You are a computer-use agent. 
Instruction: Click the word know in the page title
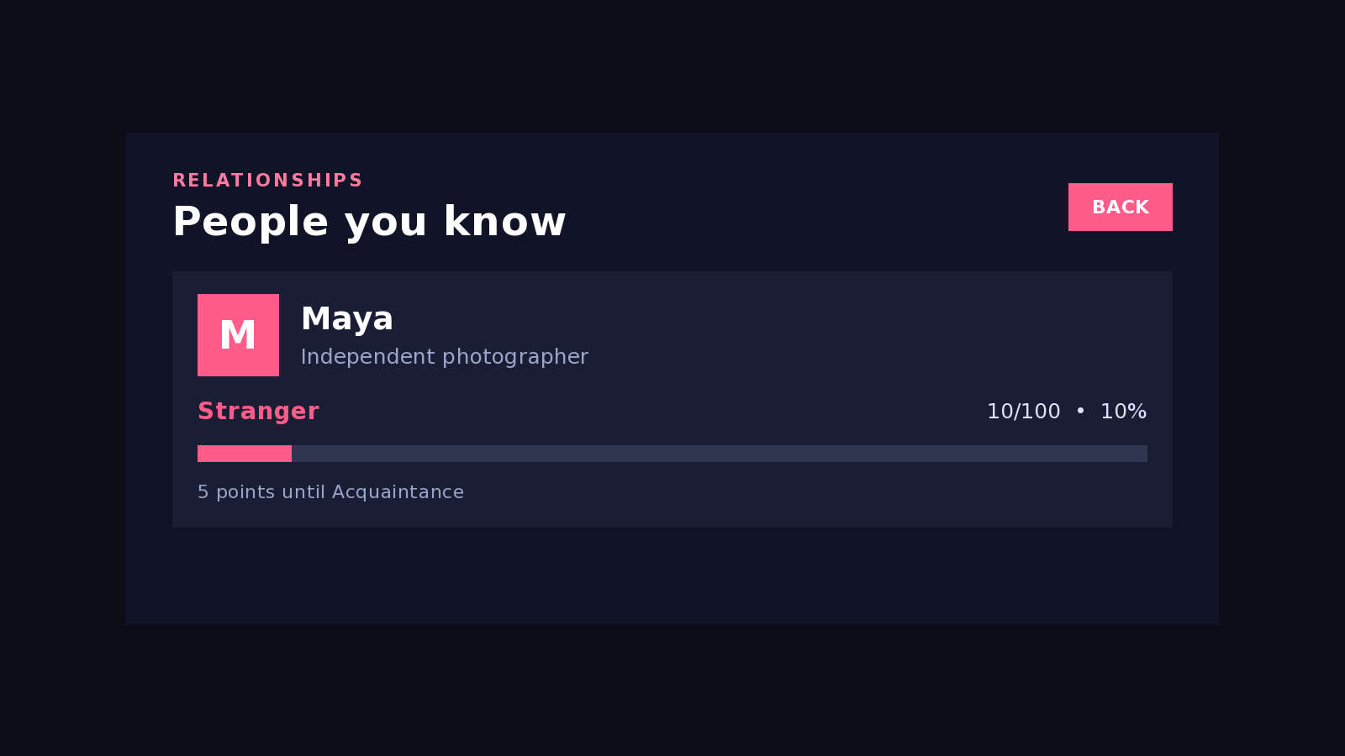coord(504,222)
